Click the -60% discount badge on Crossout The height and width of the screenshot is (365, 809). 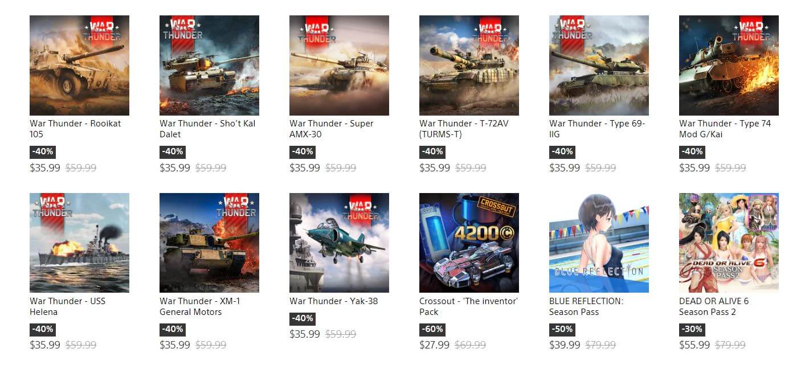click(x=432, y=329)
